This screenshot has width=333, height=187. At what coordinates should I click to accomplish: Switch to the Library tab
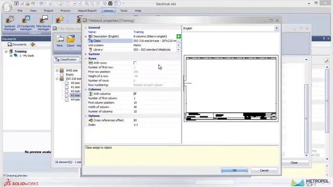(x=108, y=10)
